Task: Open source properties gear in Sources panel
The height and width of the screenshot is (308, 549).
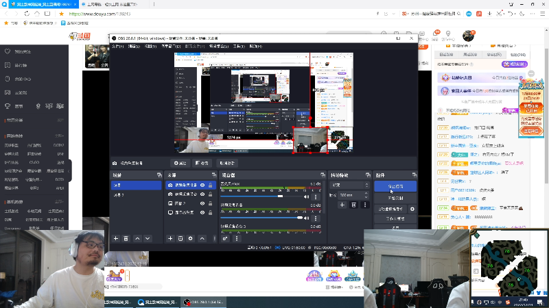Action: (191, 238)
